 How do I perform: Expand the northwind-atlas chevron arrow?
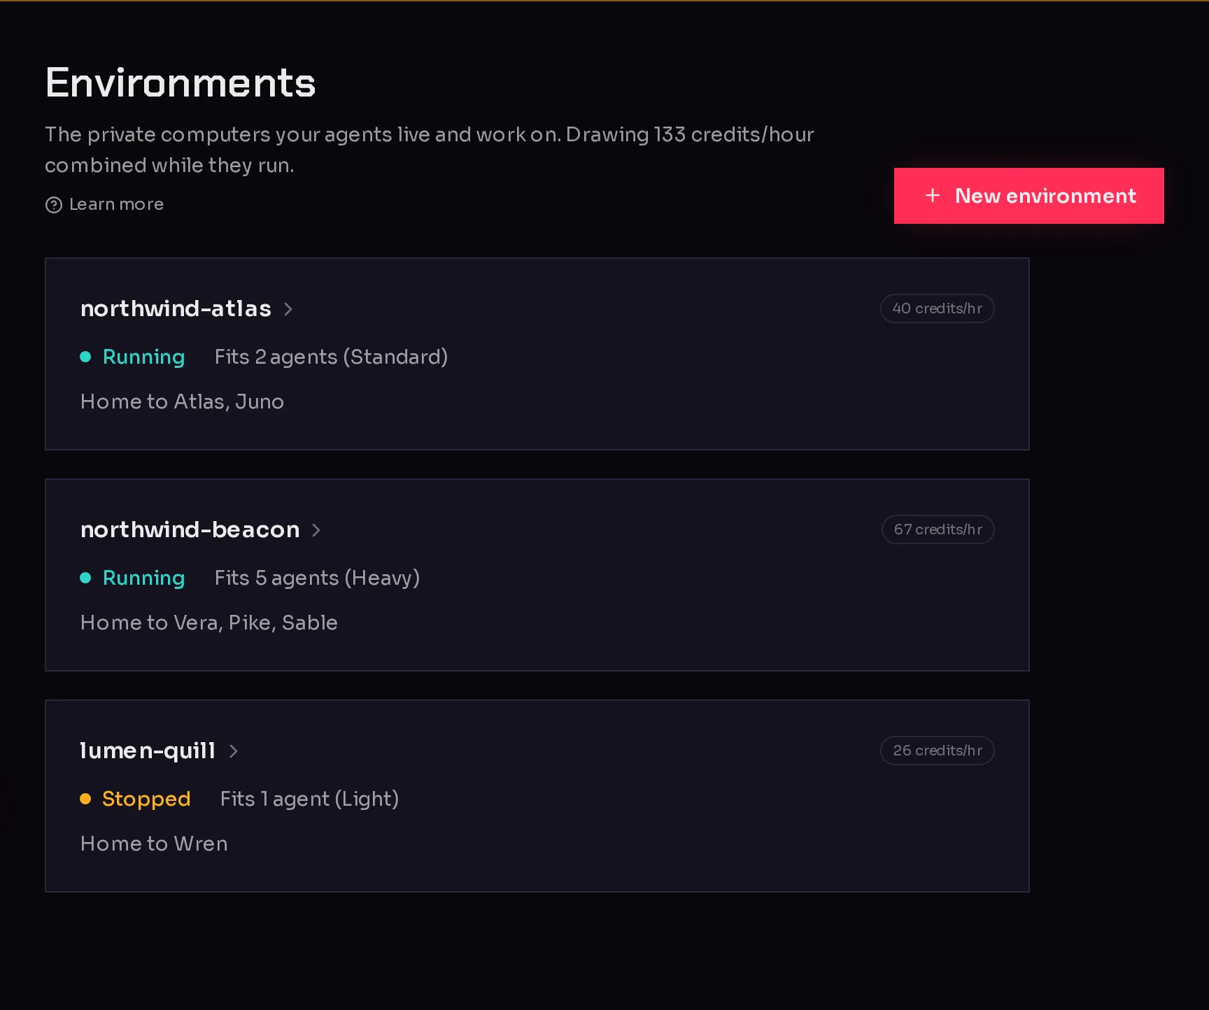point(288,309)
